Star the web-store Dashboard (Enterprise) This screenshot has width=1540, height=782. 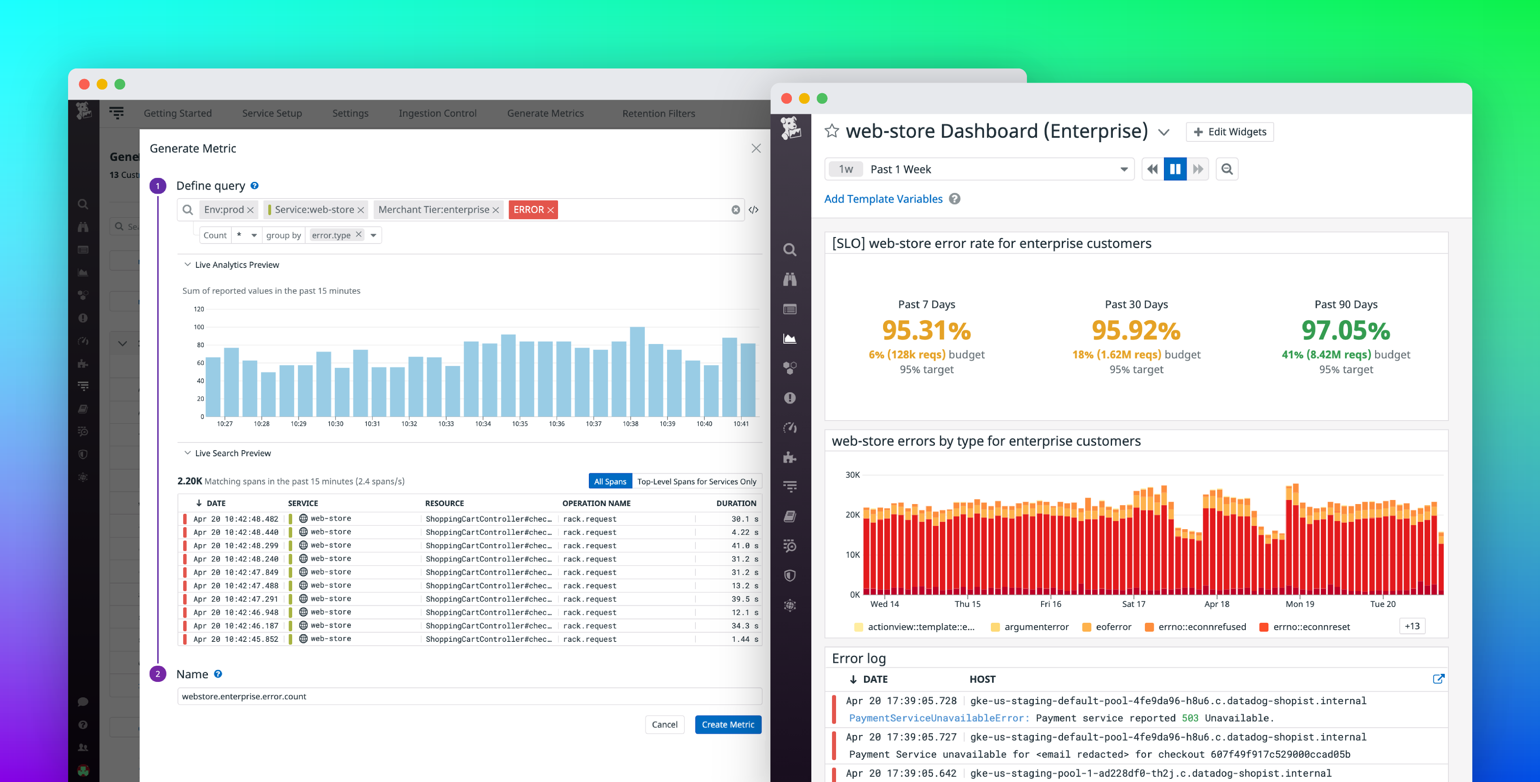[832, 131]
